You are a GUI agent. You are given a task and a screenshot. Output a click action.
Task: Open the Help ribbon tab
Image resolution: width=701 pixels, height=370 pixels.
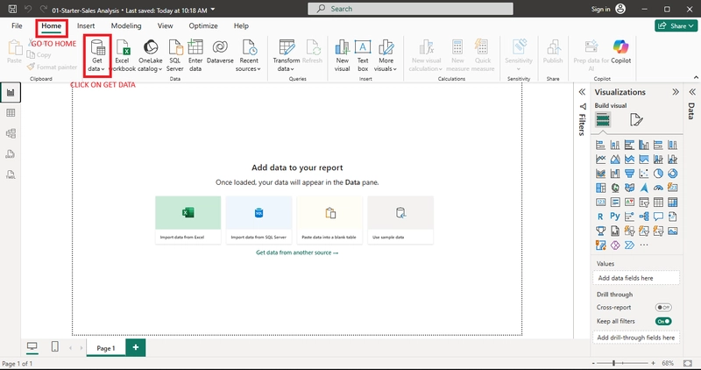click(x=241, y=26)
